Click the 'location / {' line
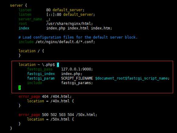This screenshot has height=133, width=177. point(31,51)
